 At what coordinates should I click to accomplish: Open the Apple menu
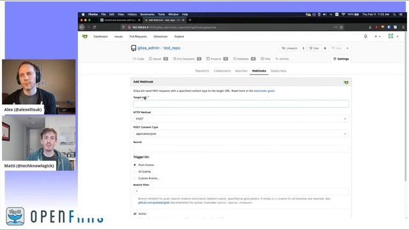[x=83, y=14]
